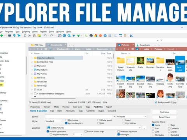Click the Redo toolbar icon
Viewport: 187px width, 140px height.
pos(52,36)
